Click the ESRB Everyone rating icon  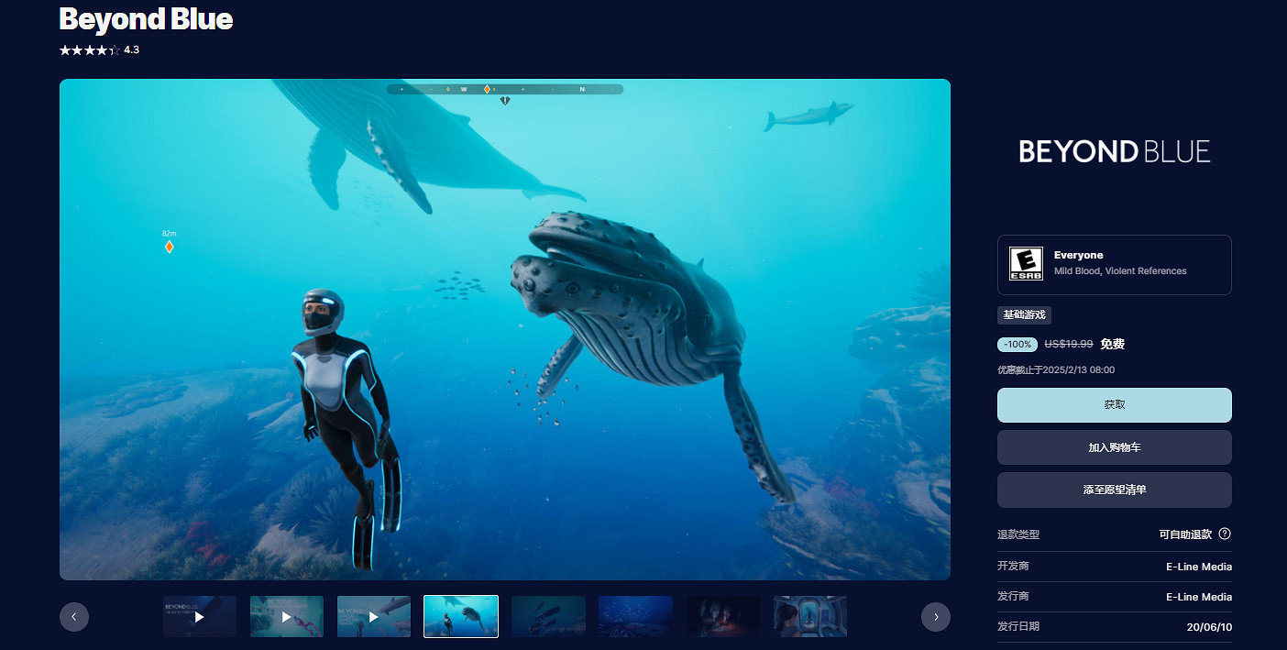tap(1026, 264)
